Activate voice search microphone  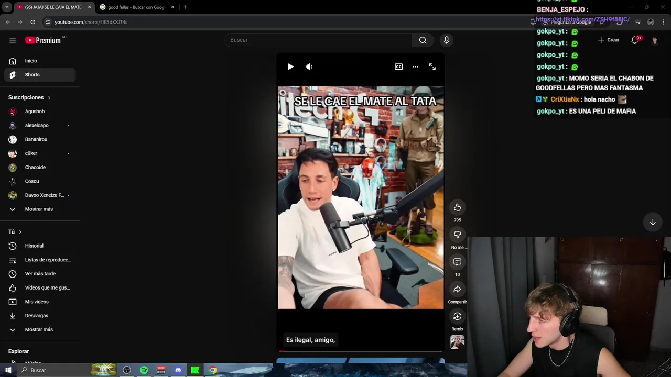point(447,40)
